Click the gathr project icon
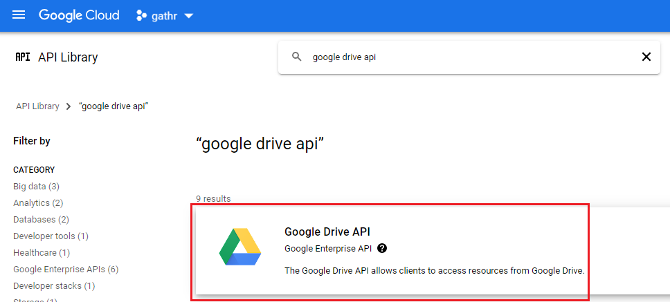This screenshot has width=670, height=302. [x=141, y=16]
